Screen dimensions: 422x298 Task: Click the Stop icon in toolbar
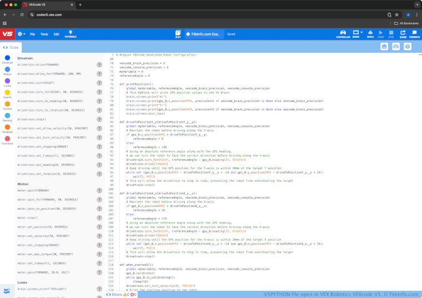click(391, 34)
